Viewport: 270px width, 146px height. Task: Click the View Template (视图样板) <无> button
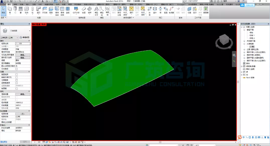(23, 114)
